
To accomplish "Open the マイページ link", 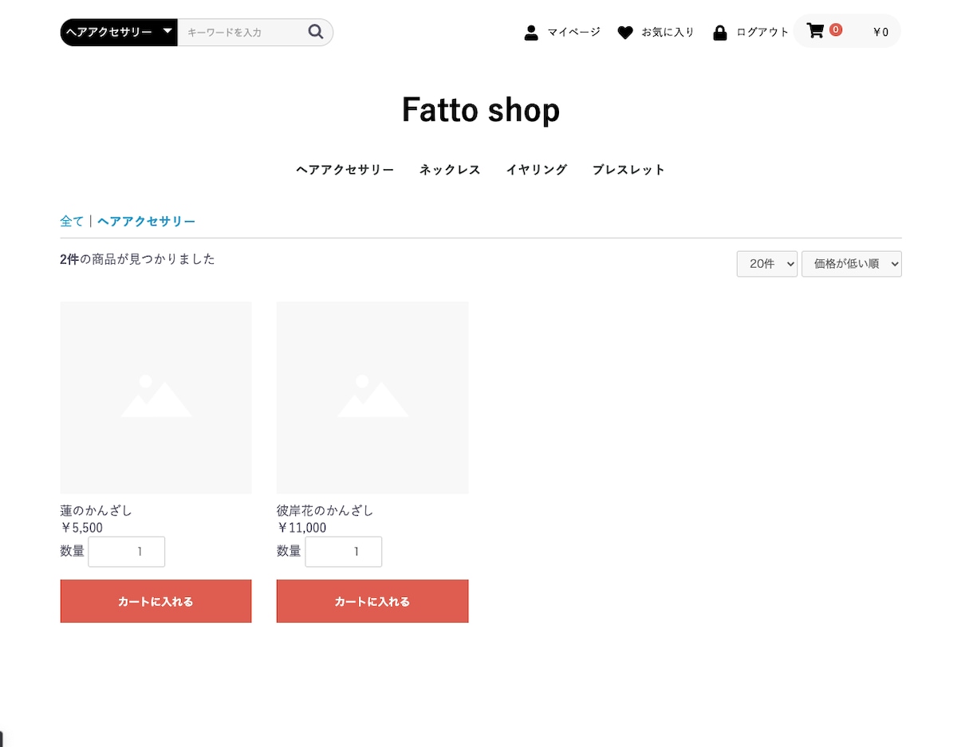I will (x=573, y=33).
